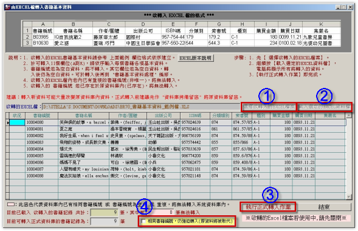The height and width of the screenshot is (231, 358).
Task: Click the 出版公司 column header in grid
Action: click(x=164, y=115)
